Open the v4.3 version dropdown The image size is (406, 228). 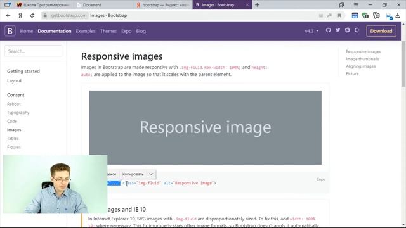[x=311, y=31]
